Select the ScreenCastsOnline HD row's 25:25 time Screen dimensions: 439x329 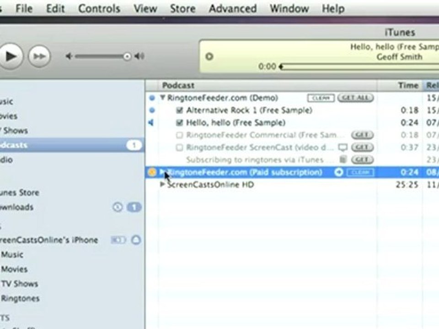point(407,185)
